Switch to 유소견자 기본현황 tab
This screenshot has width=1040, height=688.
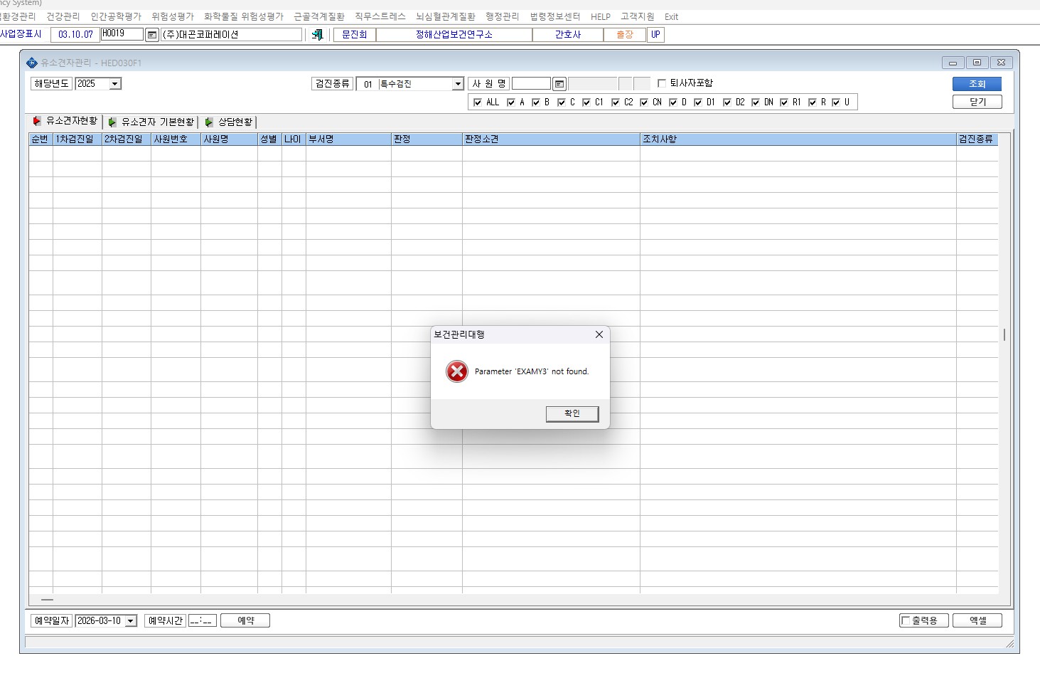151,122
